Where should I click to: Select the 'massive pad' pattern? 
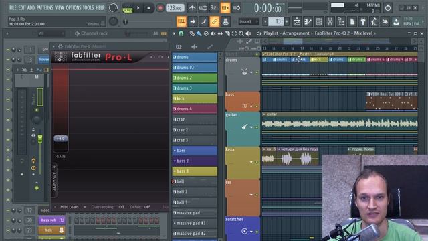pyautogui.click(x=195, y=213)
